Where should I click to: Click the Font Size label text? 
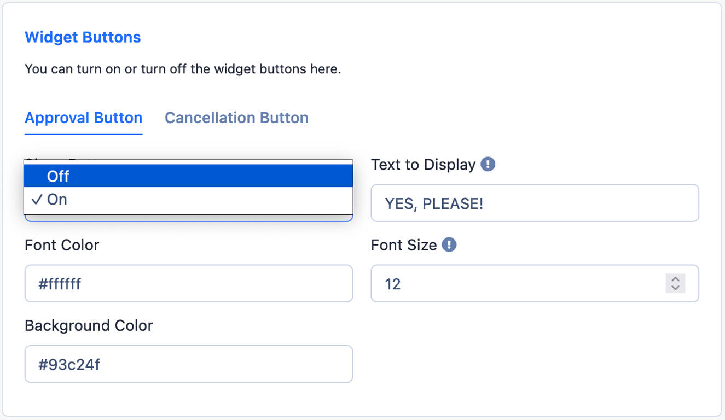(x=404, y=245)
